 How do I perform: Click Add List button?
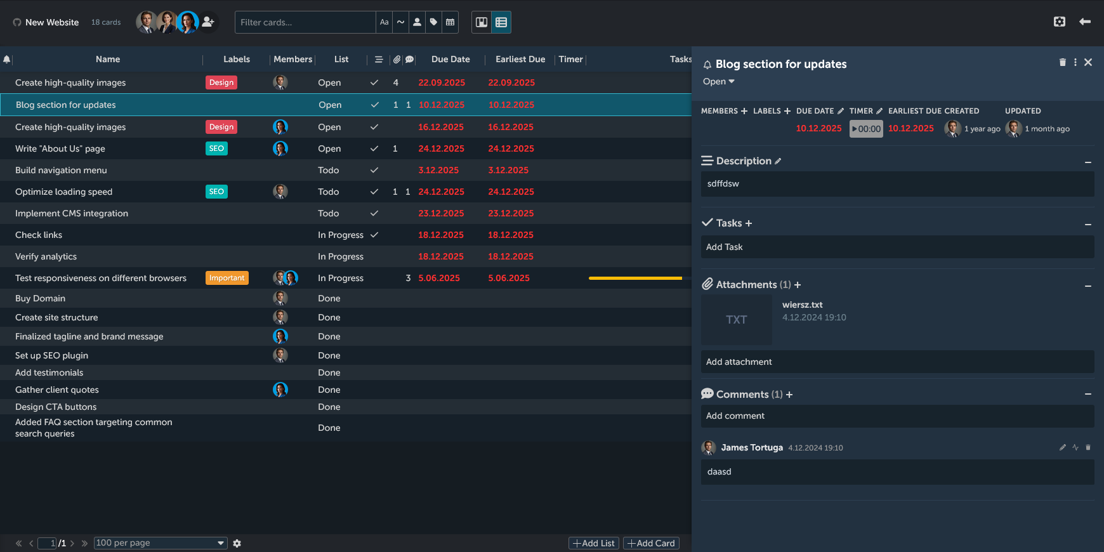pos(594,543)
